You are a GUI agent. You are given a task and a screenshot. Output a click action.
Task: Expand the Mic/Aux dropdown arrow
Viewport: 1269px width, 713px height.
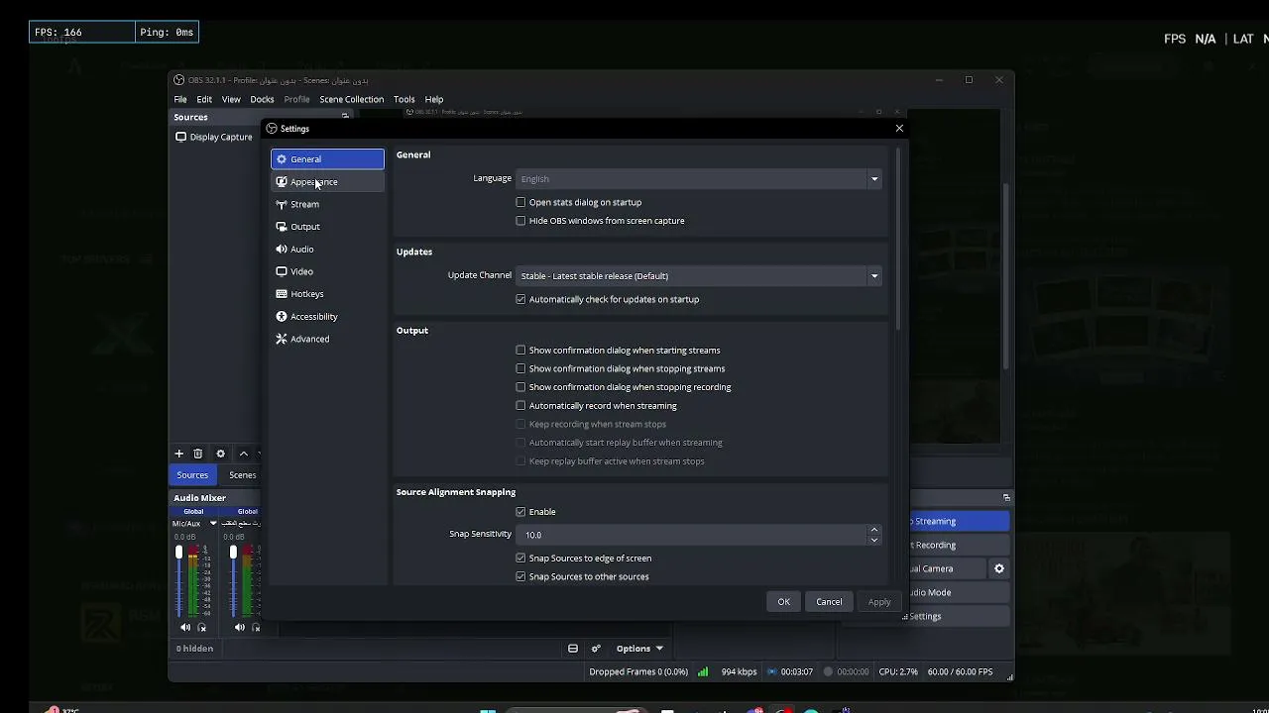tap(213, 524)
